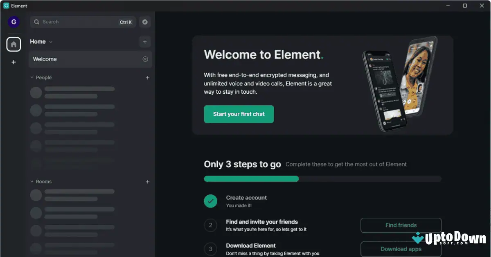
Task: Click step 2 circle for inviting friends
Action: click(210, 225)
